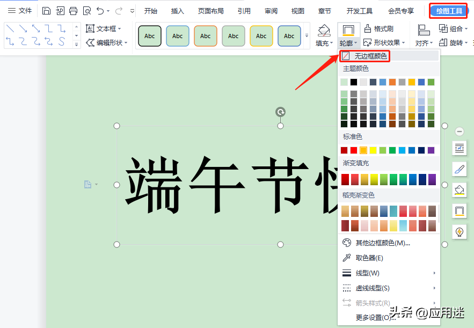Expand the 线型(W) submenu
Viewport: 474px width, 328px height.
coord(389,273)
